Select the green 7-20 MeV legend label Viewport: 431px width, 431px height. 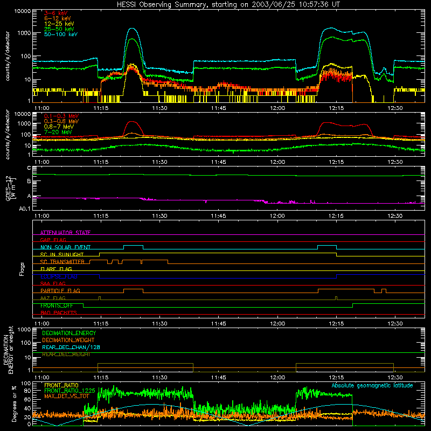(x=58, y=132)
